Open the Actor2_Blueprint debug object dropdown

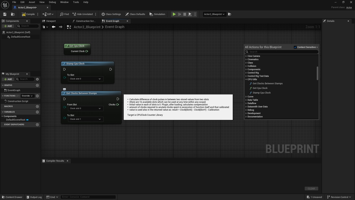[x=214, y=14]
